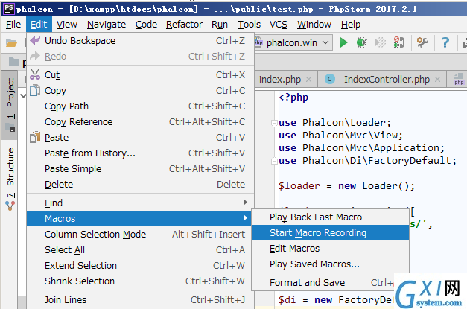The width and height of the screenshot is (467, 309).
Task: Choose Shrink Selection
Action: click(x=140, y=281)
